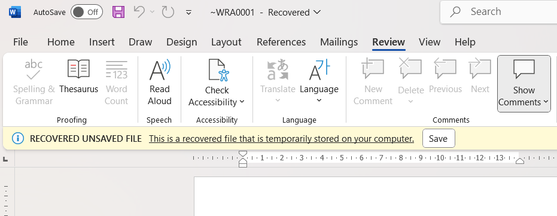Click the Word application logo
This screenshot has height=216, width=557.
pos(15,12)
